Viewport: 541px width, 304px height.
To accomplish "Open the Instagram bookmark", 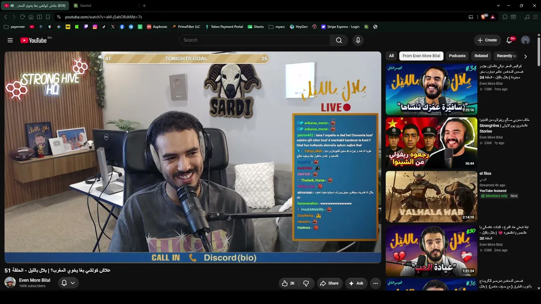I will pos(95,27).
